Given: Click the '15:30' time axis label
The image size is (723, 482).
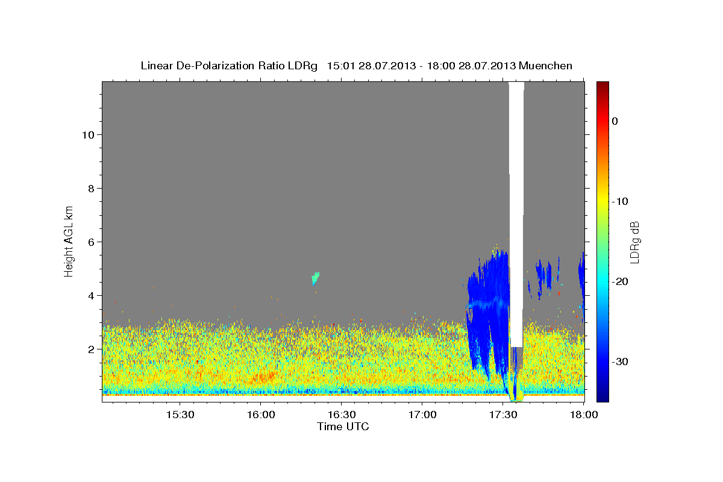Looking at the screenshot, I should pos(180,415).
